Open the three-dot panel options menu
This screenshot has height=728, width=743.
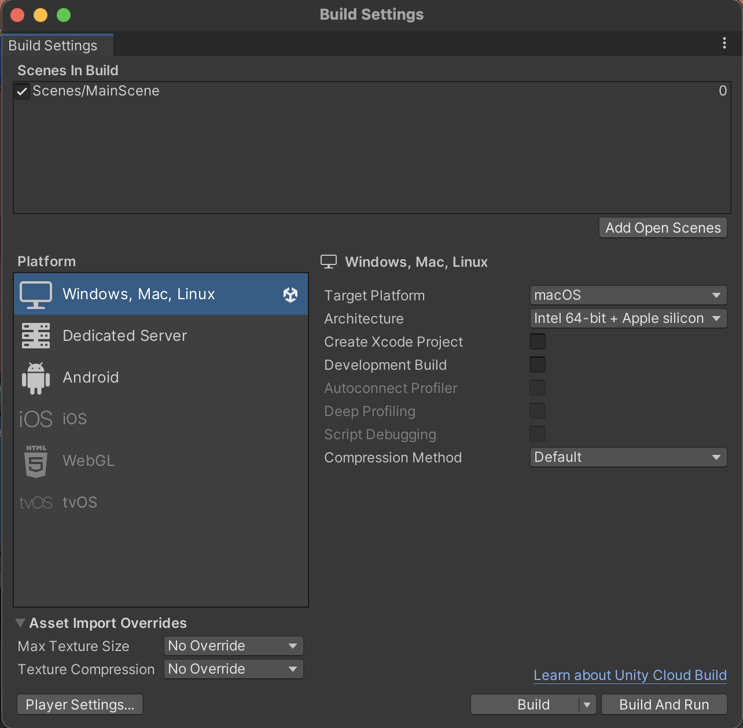(x=724, y=43)
